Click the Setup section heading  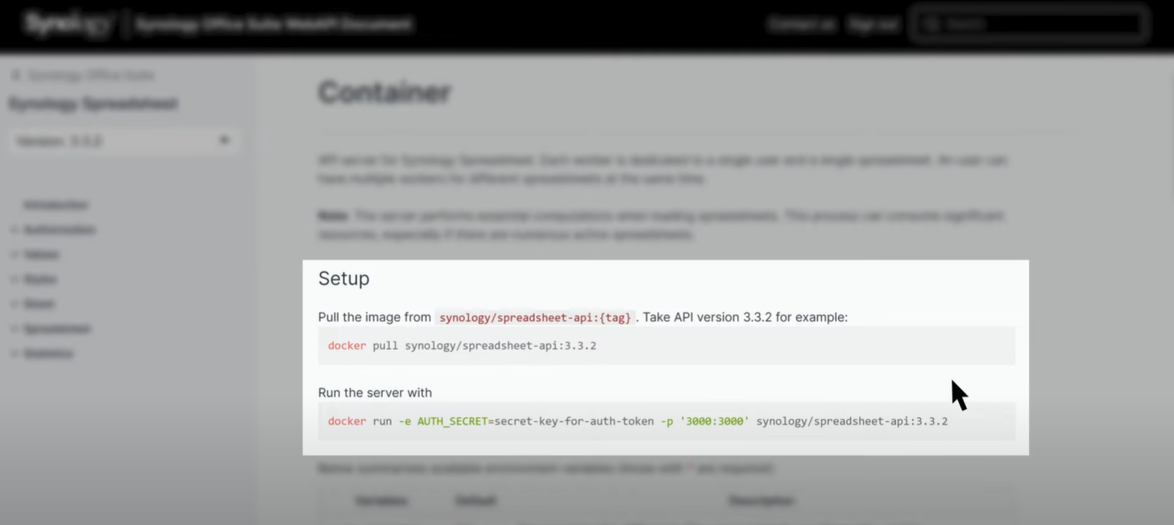pyautogui.click(x=344, y=279)
